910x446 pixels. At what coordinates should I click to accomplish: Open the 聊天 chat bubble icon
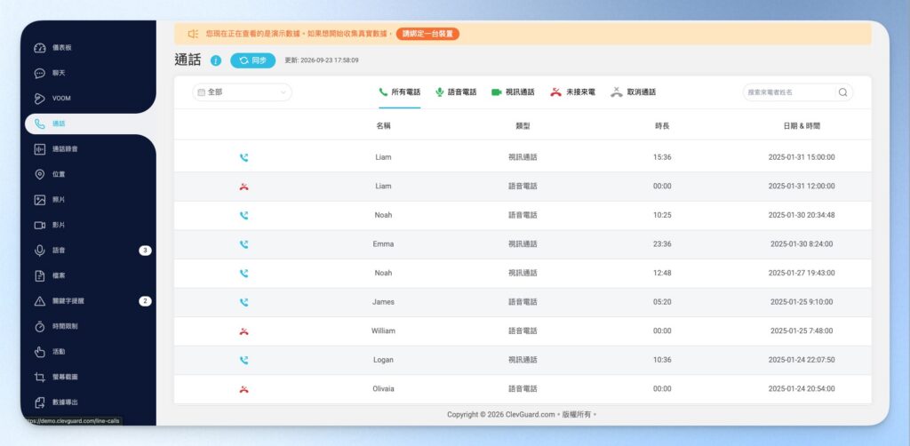39,74
